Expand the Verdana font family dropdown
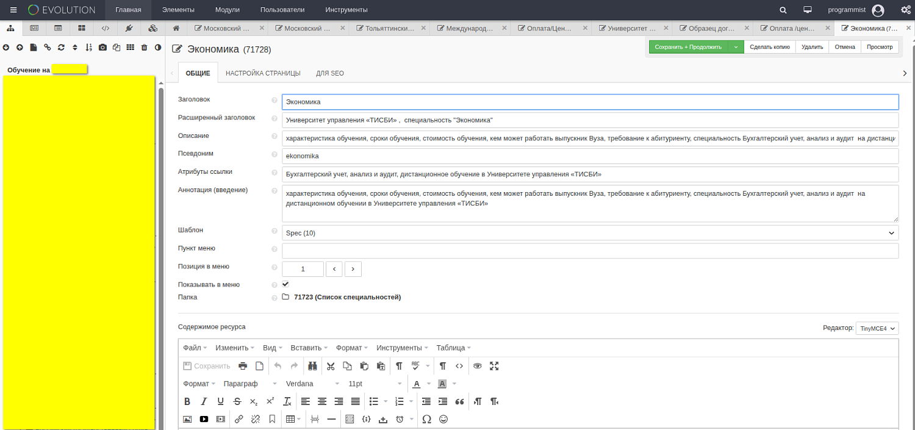 [312, 384]
